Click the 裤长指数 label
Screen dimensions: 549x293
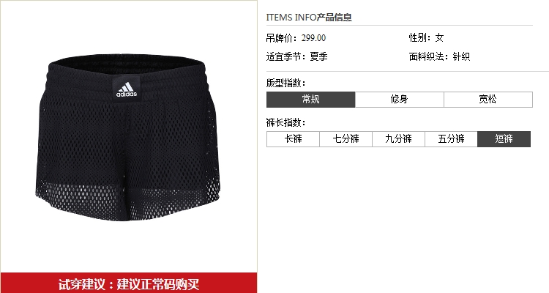286,122
